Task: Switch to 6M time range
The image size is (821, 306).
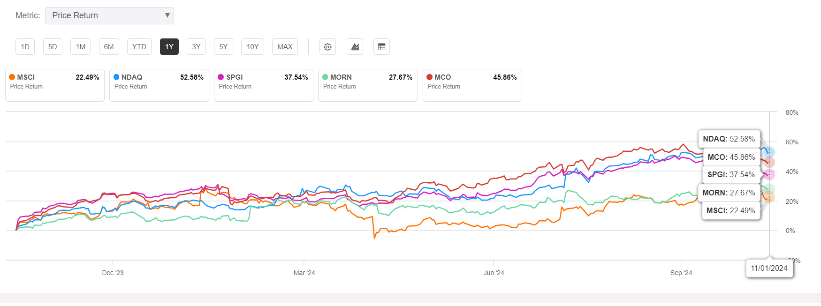Action: pos(109,47)
